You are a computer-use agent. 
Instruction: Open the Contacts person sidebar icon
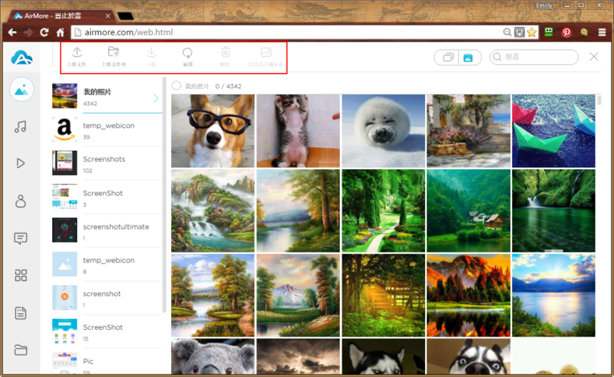(21, 201)
